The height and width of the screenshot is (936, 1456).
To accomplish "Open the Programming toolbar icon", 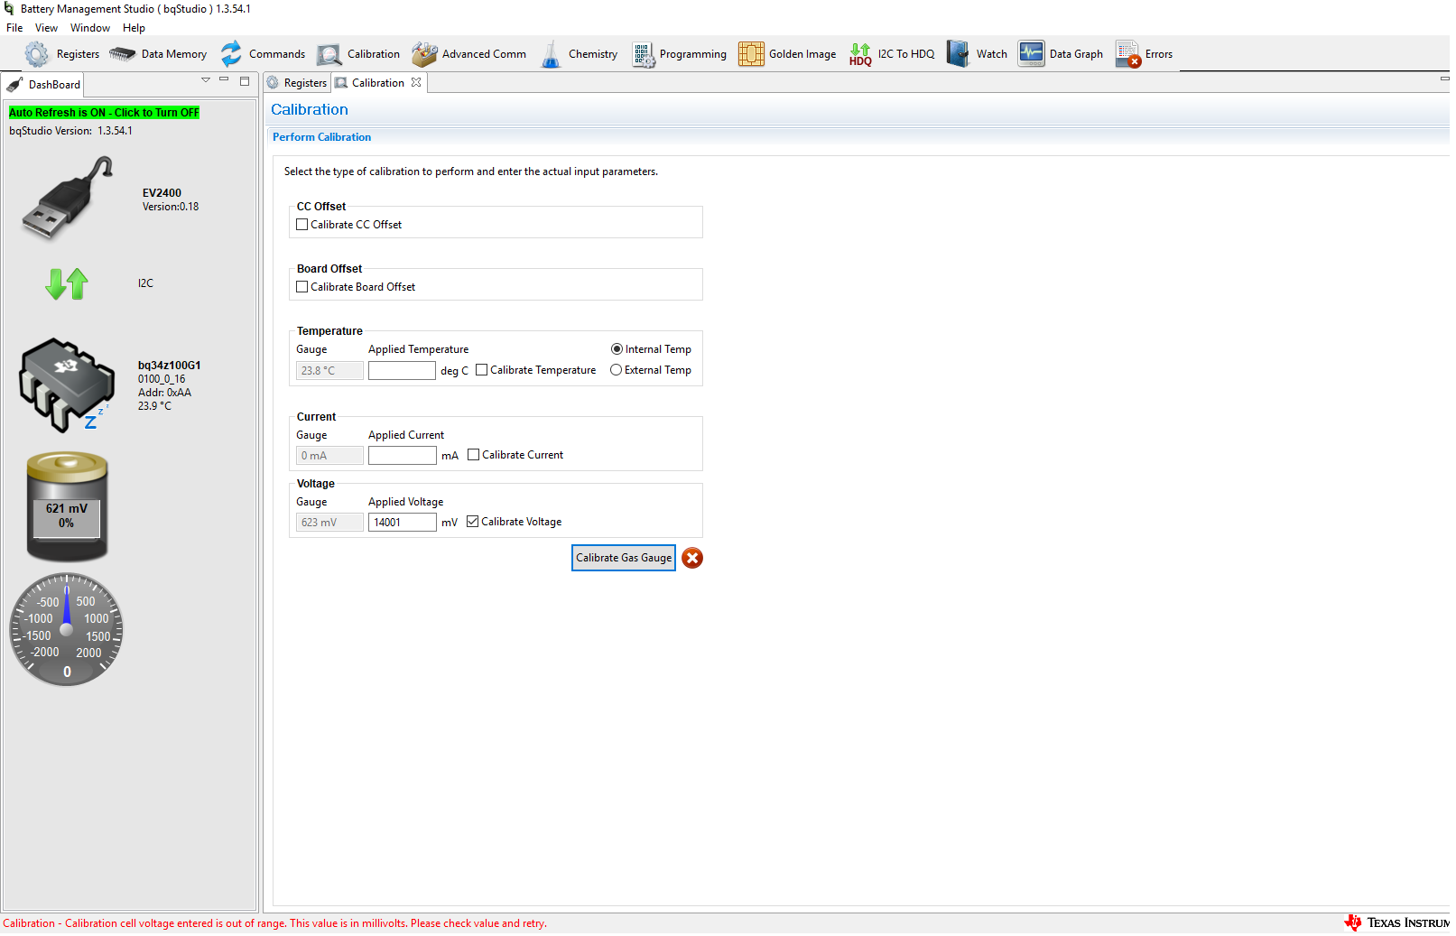I will pos(644,54).
